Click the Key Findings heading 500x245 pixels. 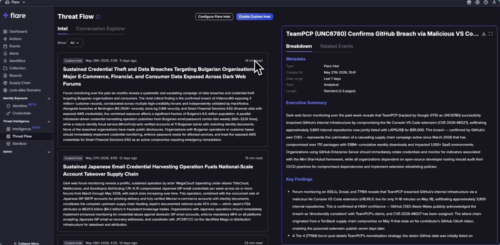[299, 179]
